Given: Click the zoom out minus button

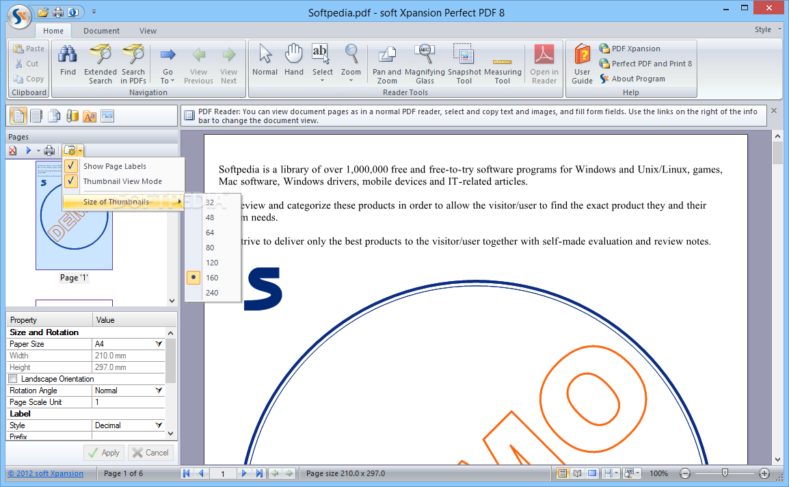Looking at the screenshot, I should click(685, 473).
